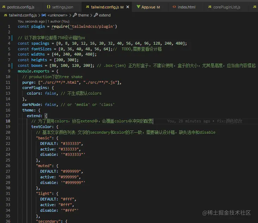Click the 'textColor' key on line 19
The width and height of the screenshot is (258, 223).
pyautogui.click(x=41, y=127)
